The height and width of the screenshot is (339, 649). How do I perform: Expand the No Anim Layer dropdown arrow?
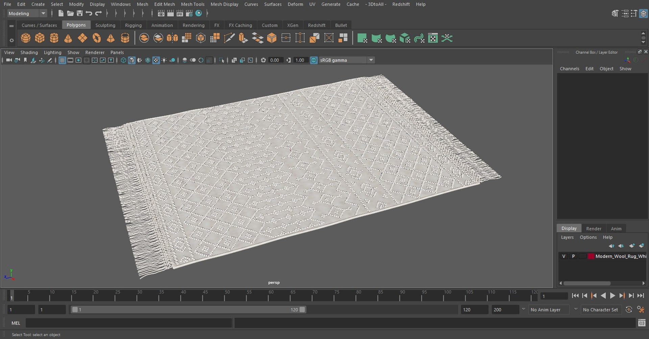pos(524,309)
